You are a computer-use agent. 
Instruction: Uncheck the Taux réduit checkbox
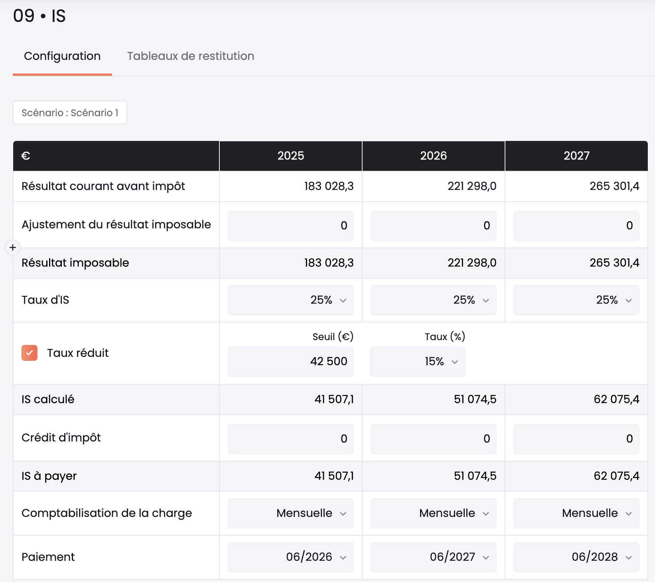30,353
